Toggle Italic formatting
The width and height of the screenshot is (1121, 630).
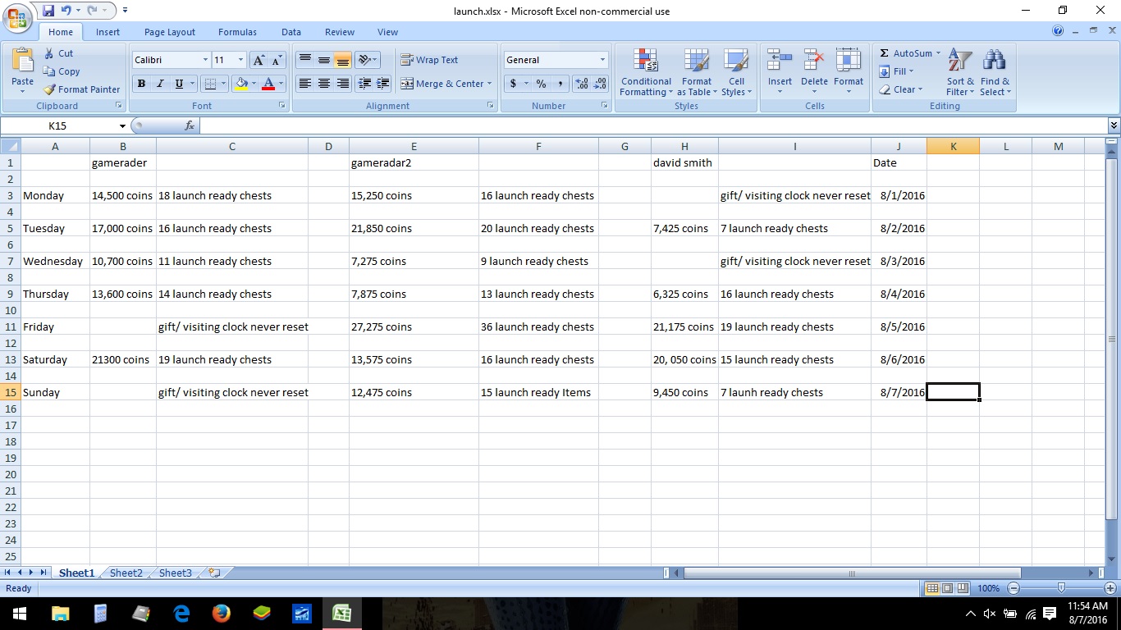click(160, 84)
